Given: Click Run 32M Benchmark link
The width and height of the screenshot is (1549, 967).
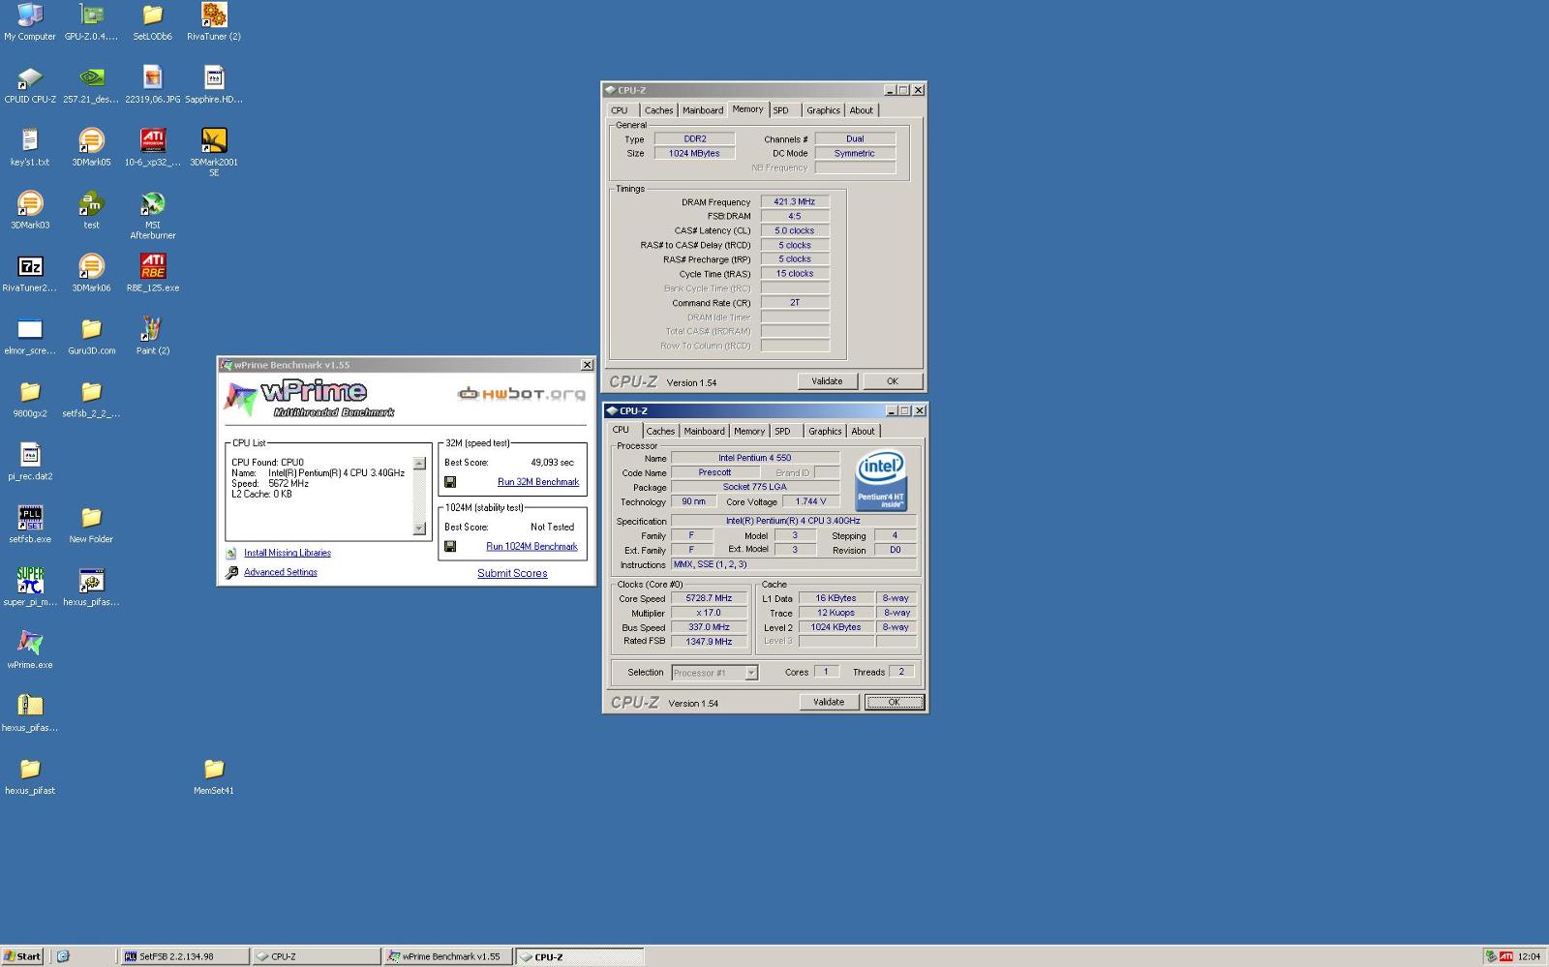Looking at the screenshot, I should coord(538,482).
